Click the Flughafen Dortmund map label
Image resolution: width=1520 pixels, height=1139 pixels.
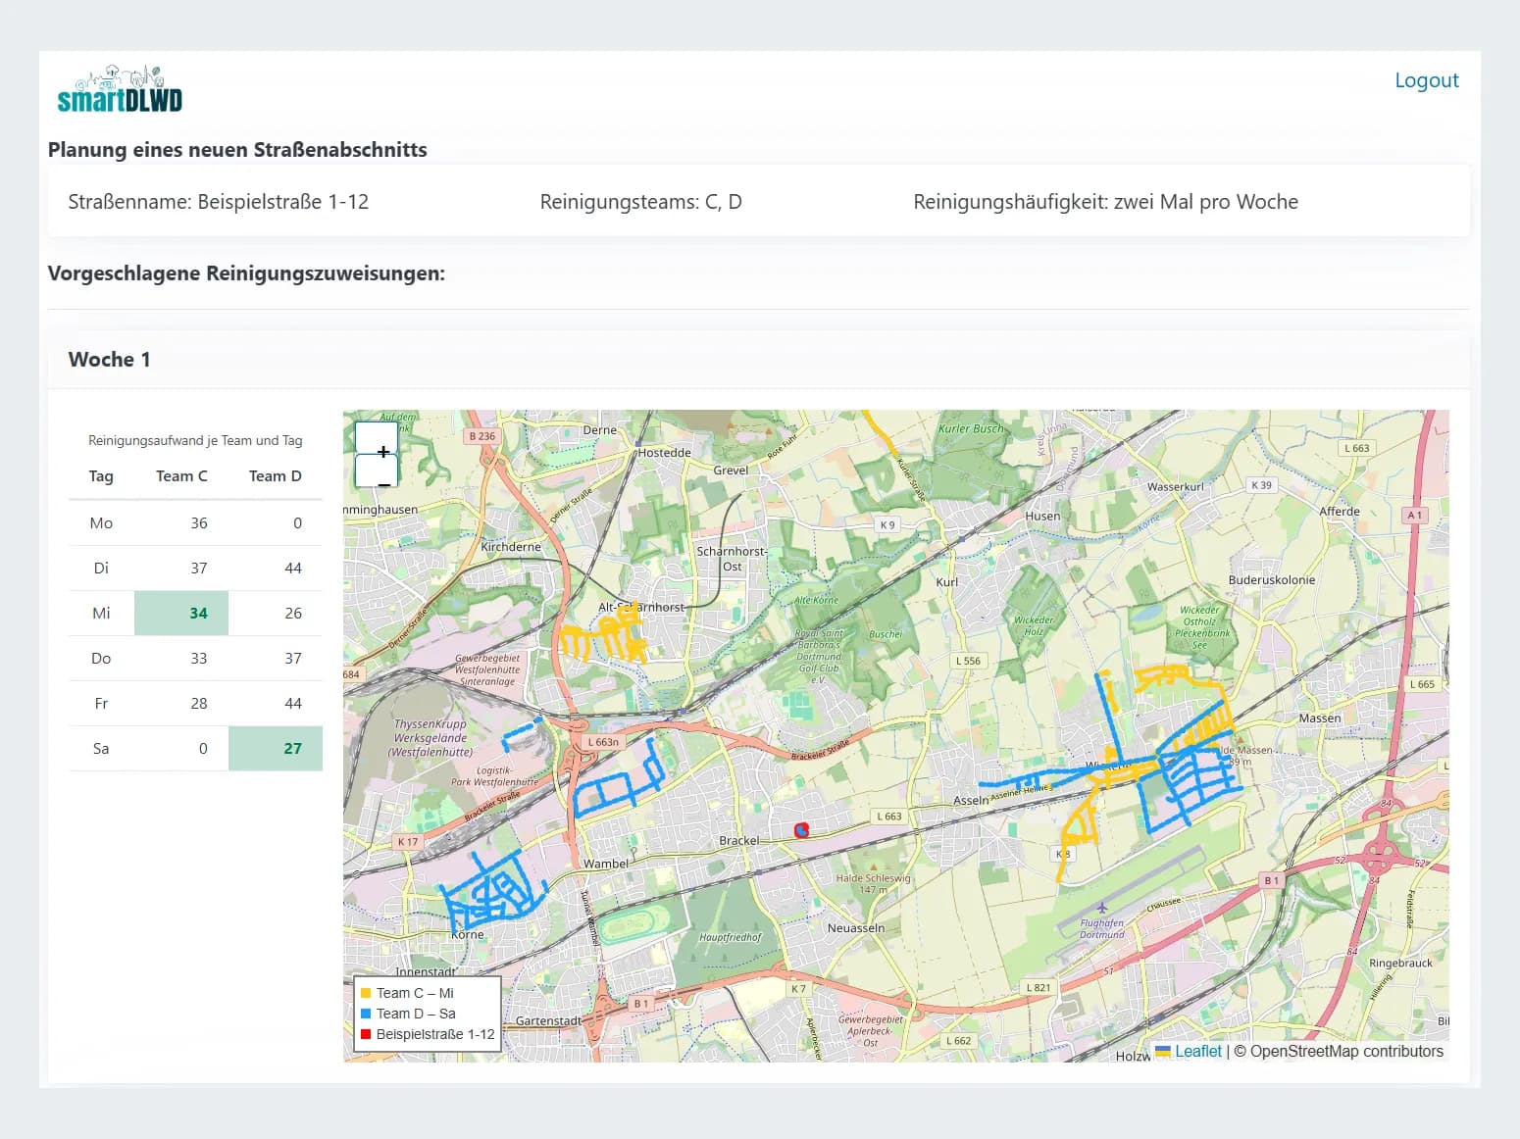tap(1102, 928)
